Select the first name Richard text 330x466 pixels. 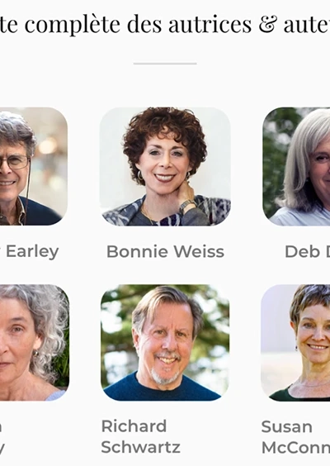point(134,426)
